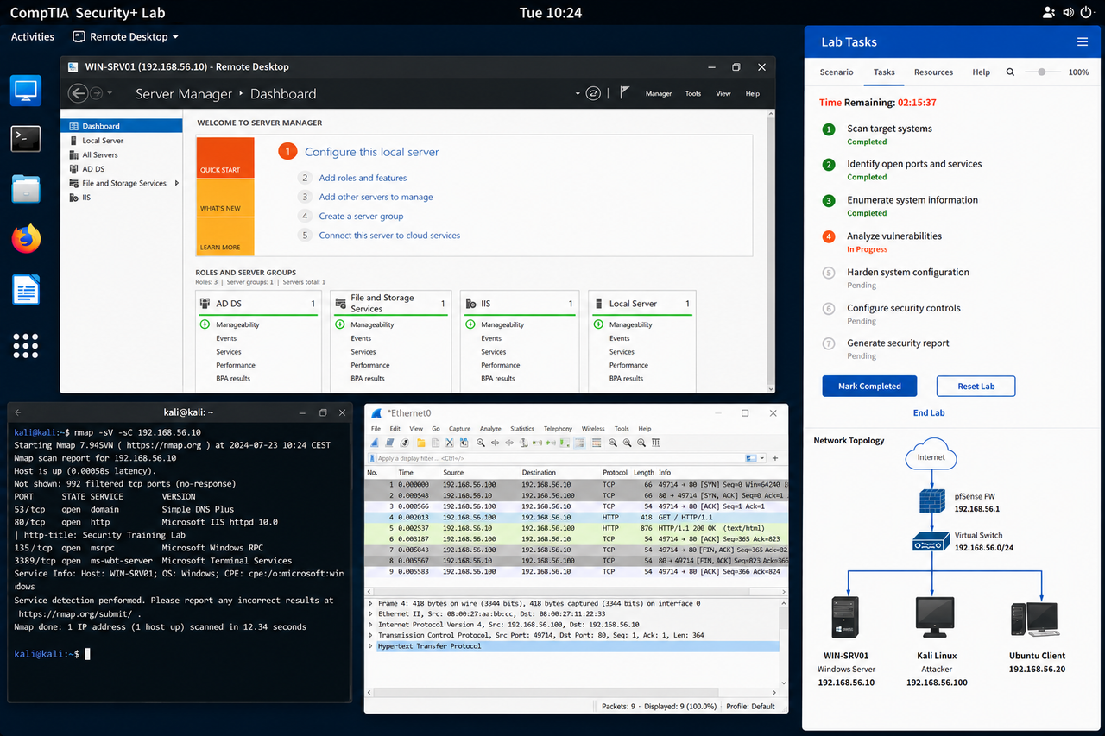The image size is (1105, 736).
Task: Expand the Ethernet II row in Wireshark details
Action: coord(371,614)
